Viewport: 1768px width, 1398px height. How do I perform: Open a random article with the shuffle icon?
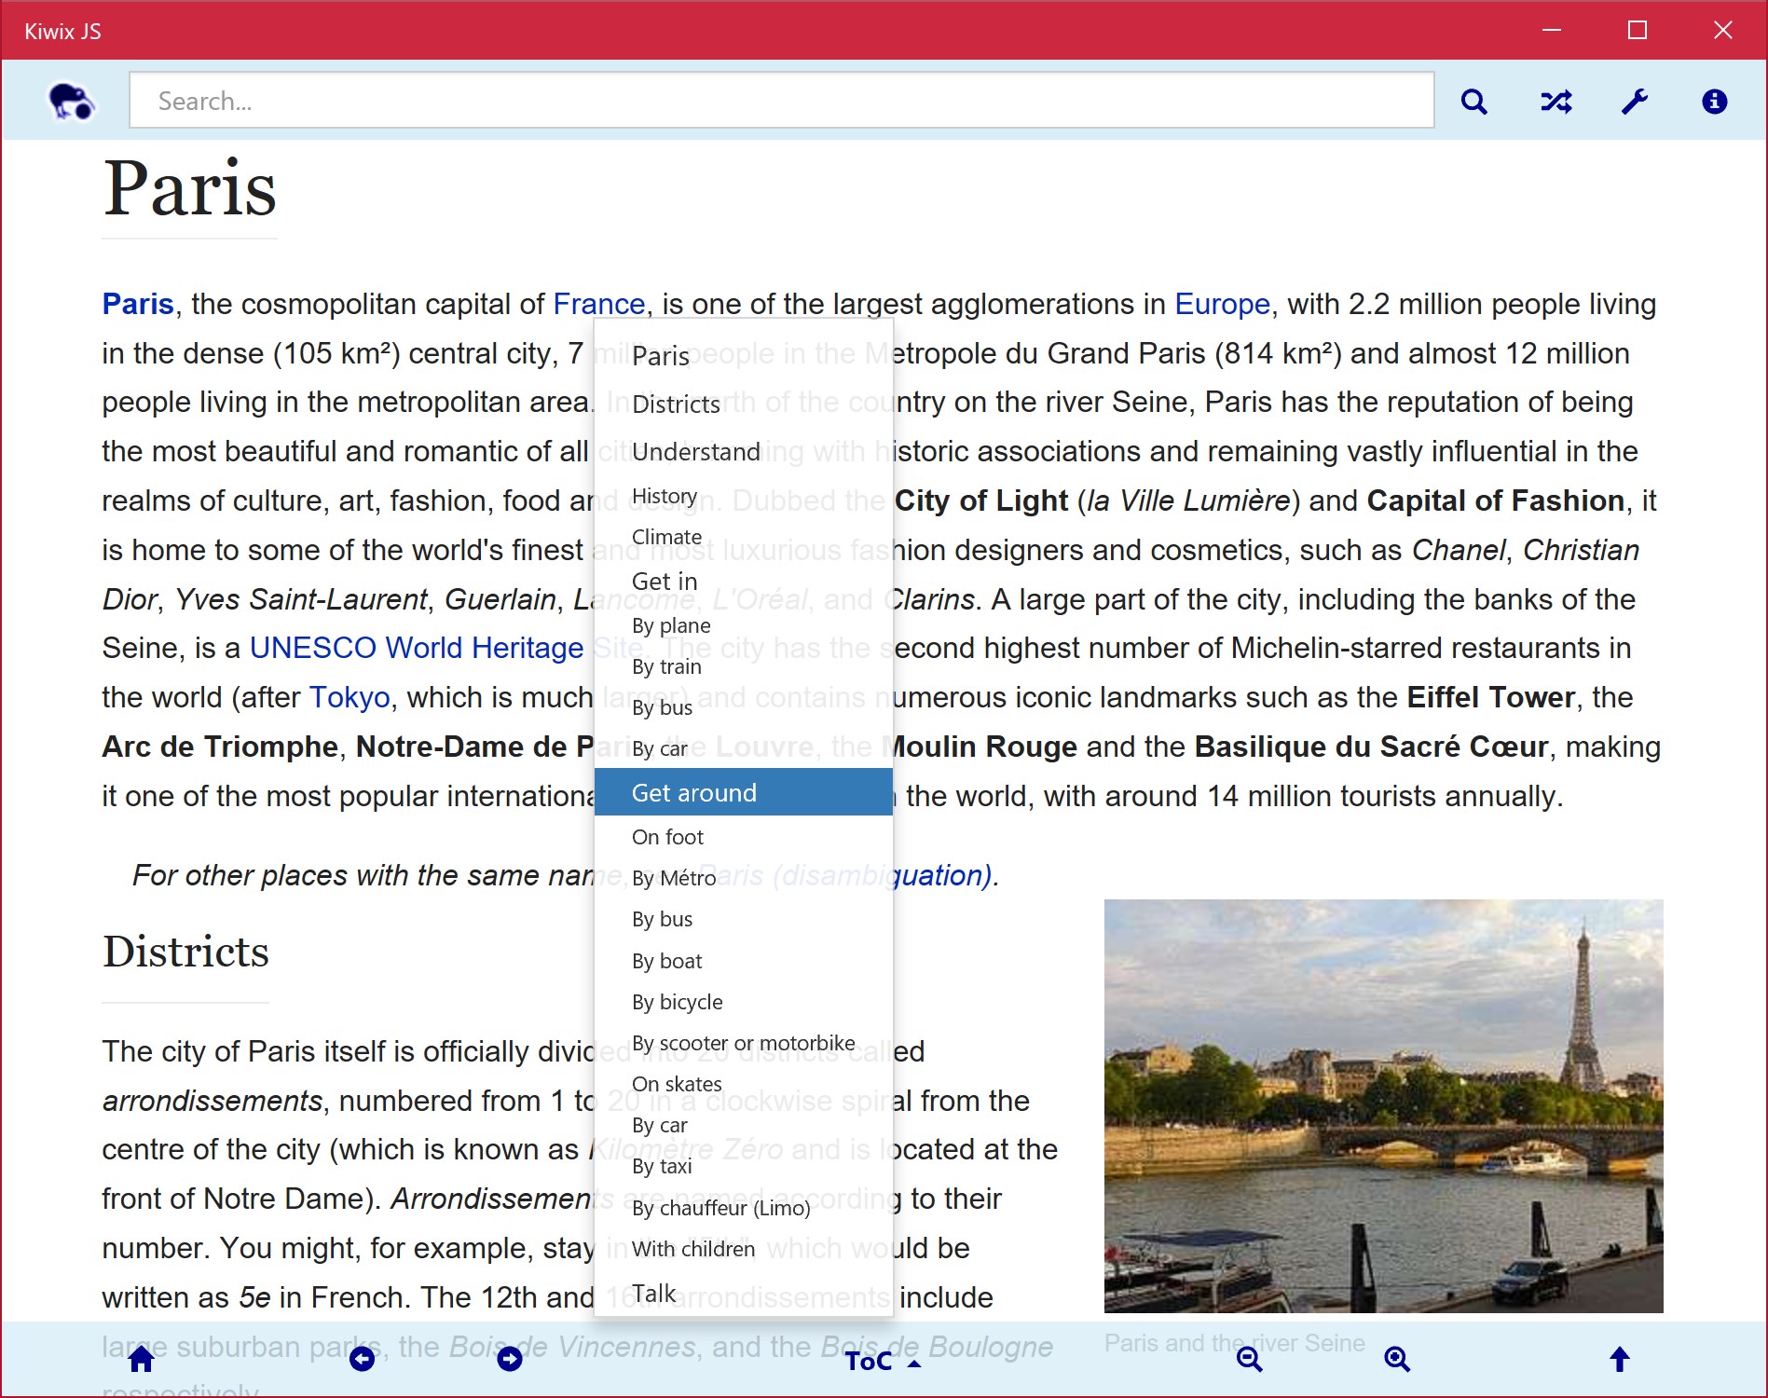pos(1555,101)
